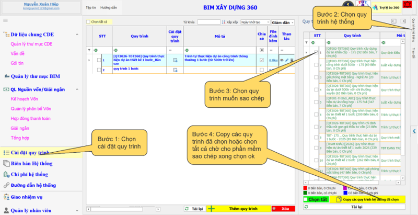Screen dimensions: 418x215
Task: Open the hamburger menu above the sidebar
Action: (x=5, y=20)
